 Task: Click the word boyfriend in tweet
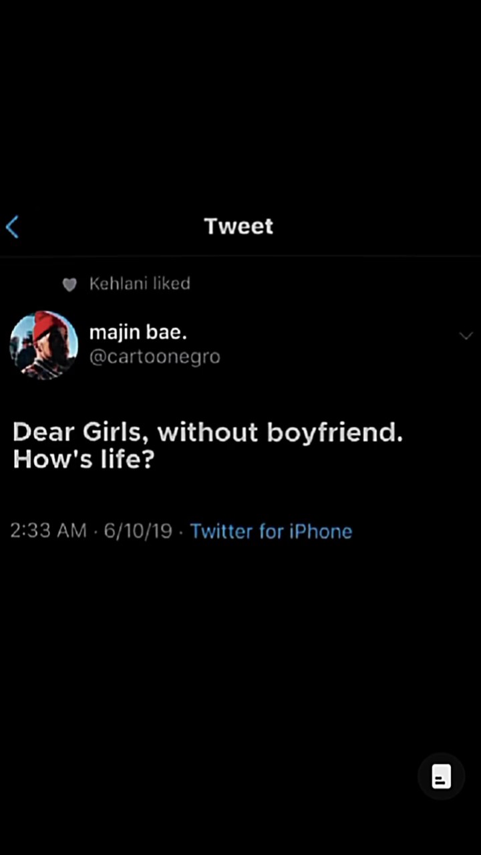[334, 432]
